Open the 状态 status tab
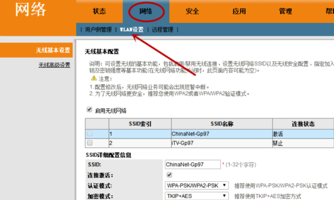This screenshot has width=334, height=200. pyautogui.click(x=99, y=11)
